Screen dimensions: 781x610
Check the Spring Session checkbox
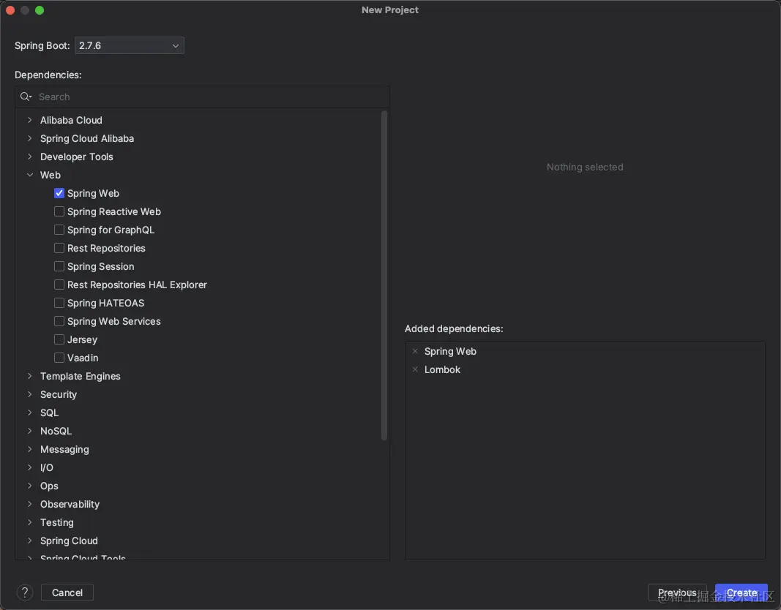click(x=59, y=266)
